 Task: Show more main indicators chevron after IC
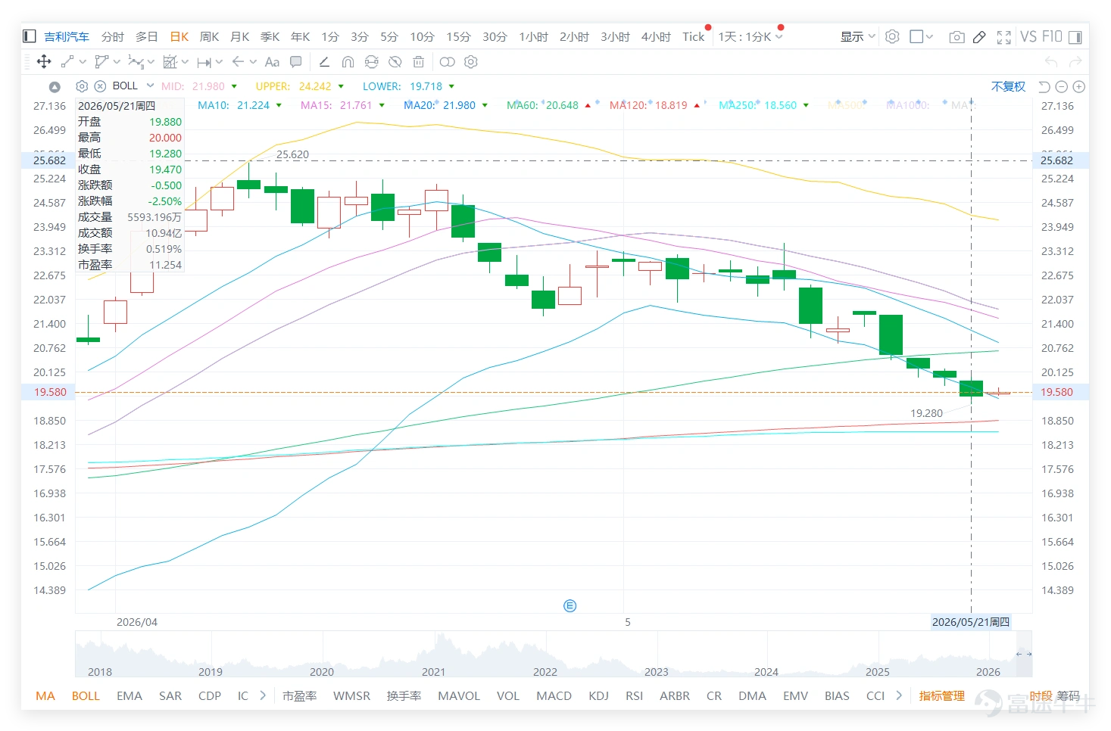pos(263,695)
